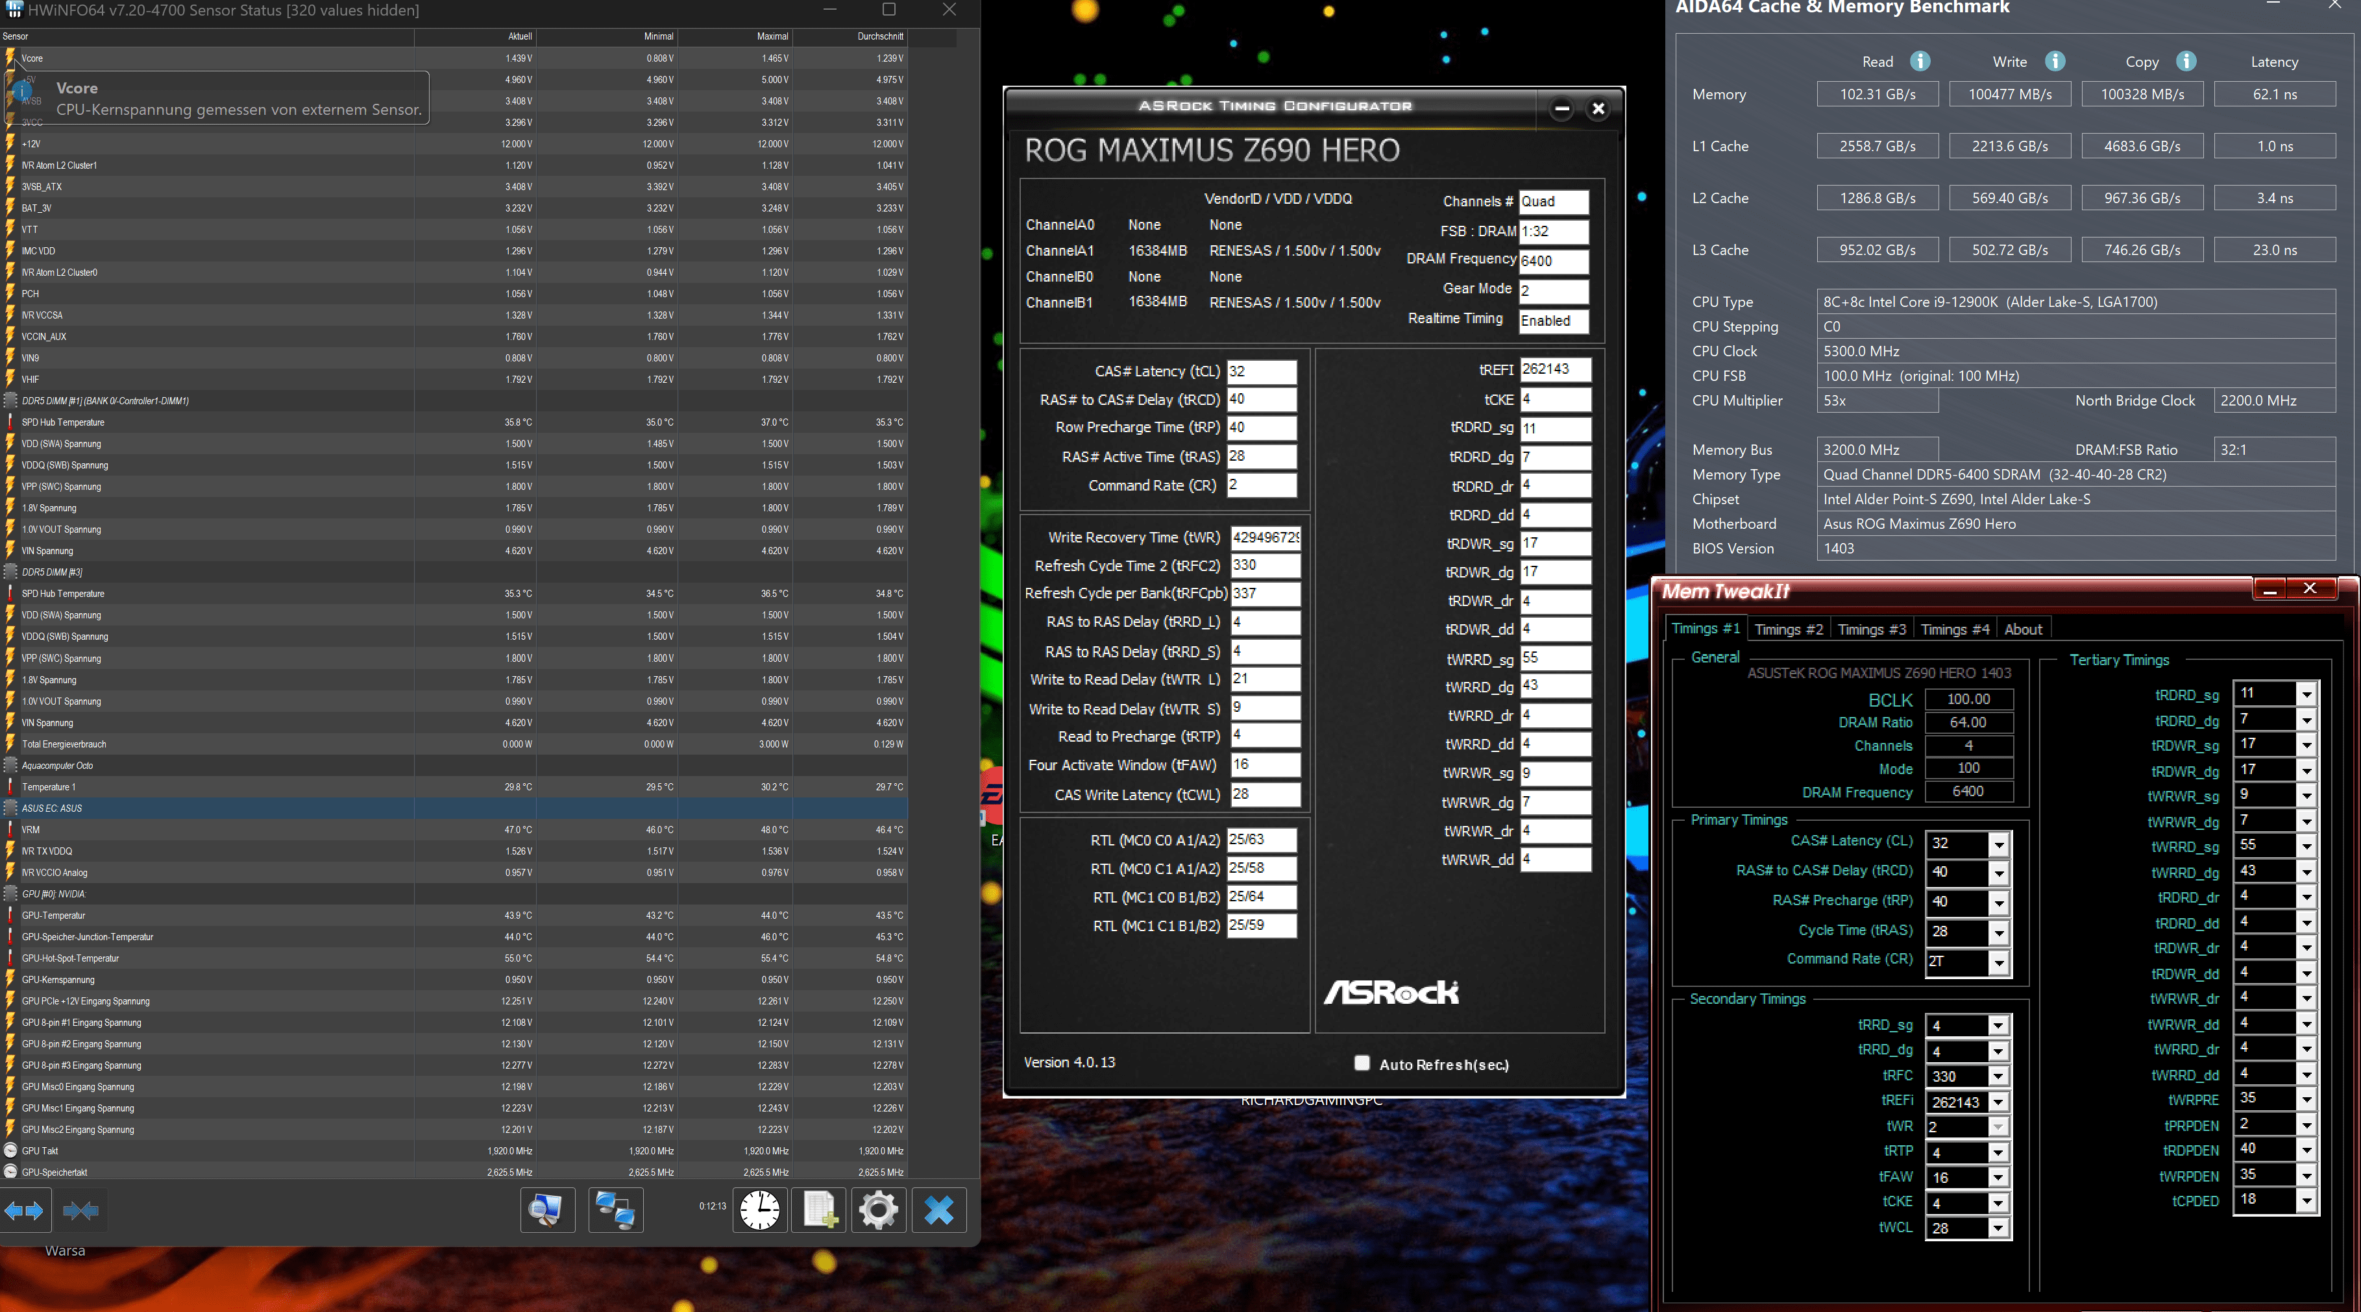The width and height of the screenshot is (2361, 1312).
Task: Open the HWiNFO summary monitor magnifier icon
Action: coord(547,1210)
